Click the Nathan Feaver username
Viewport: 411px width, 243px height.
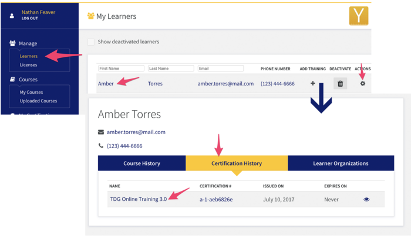coord(38,12)
